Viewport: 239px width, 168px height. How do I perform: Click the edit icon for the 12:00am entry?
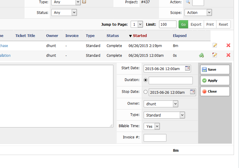[x=215, y=55]
